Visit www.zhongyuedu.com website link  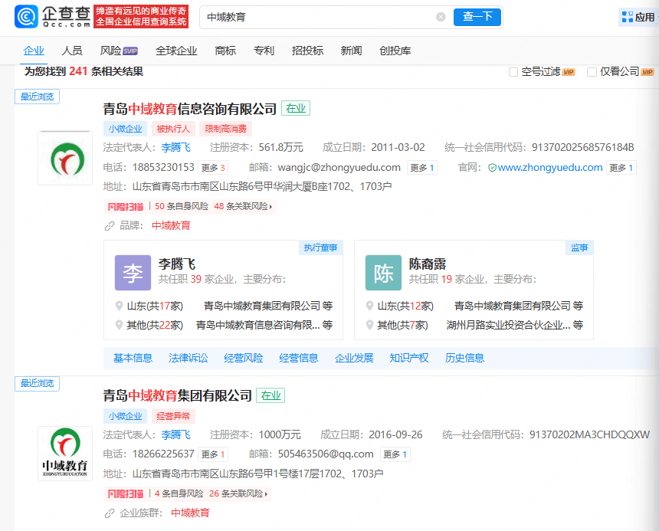pos(550,168)
